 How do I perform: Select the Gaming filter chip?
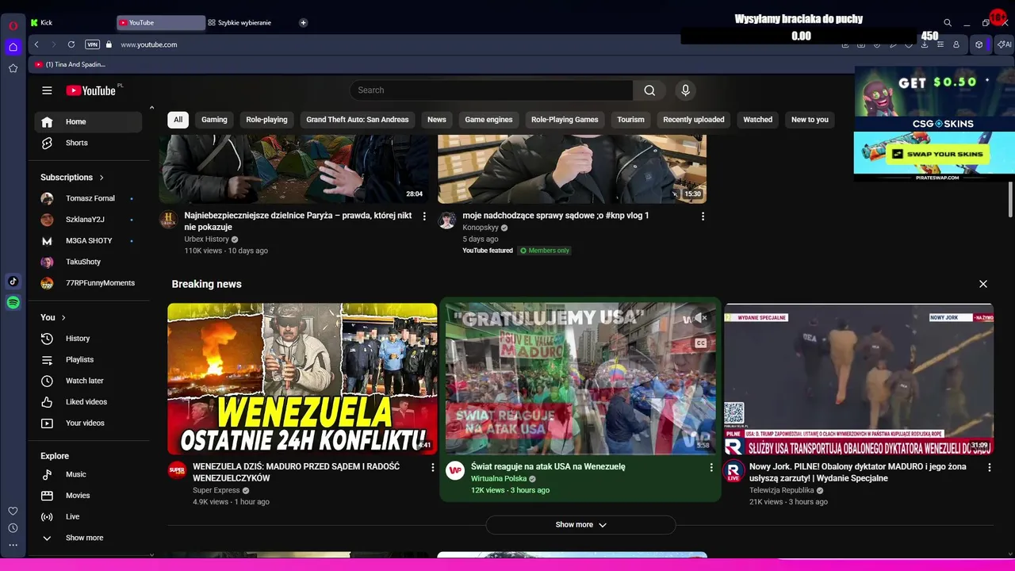click(x=214, y=120)
